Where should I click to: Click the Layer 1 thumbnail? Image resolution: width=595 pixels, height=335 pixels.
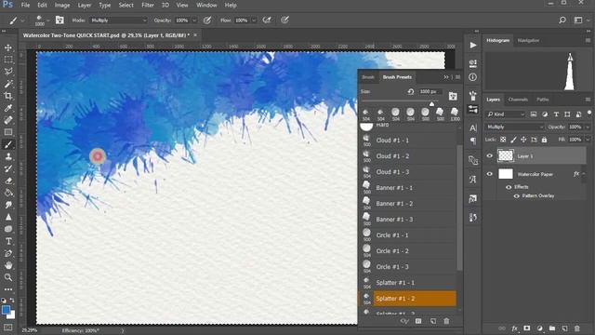506,155
